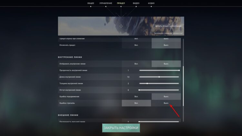Turn on Отображать внутренние линии (Вкл.)
The image size is (242, 136).
(136, 64)
